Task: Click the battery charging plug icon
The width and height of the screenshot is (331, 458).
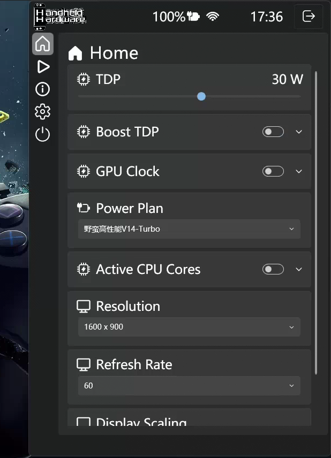Action: pyautogui.click(x=193, y=17)
